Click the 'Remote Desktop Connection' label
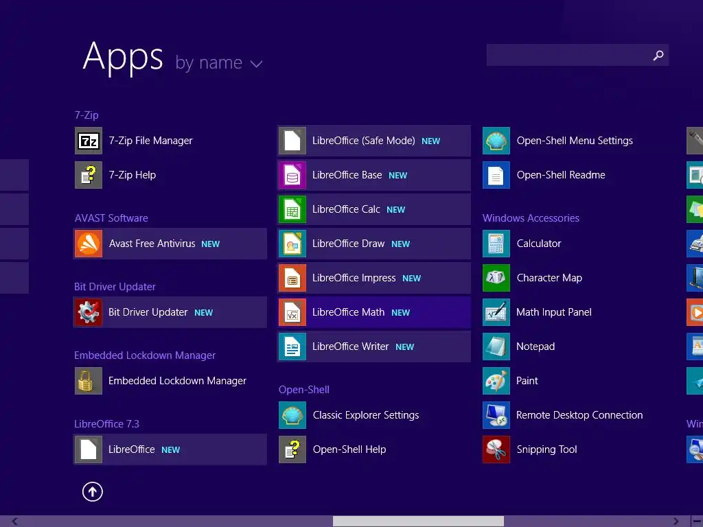The image size is (703, 527). tap(579, 415)
